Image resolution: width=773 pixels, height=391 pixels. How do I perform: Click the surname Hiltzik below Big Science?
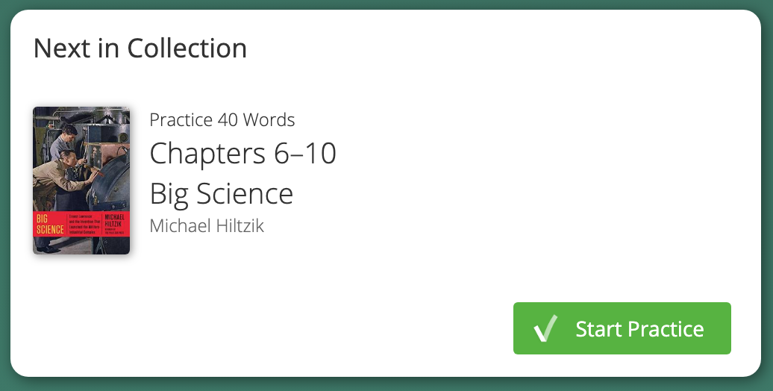point(236,225)
